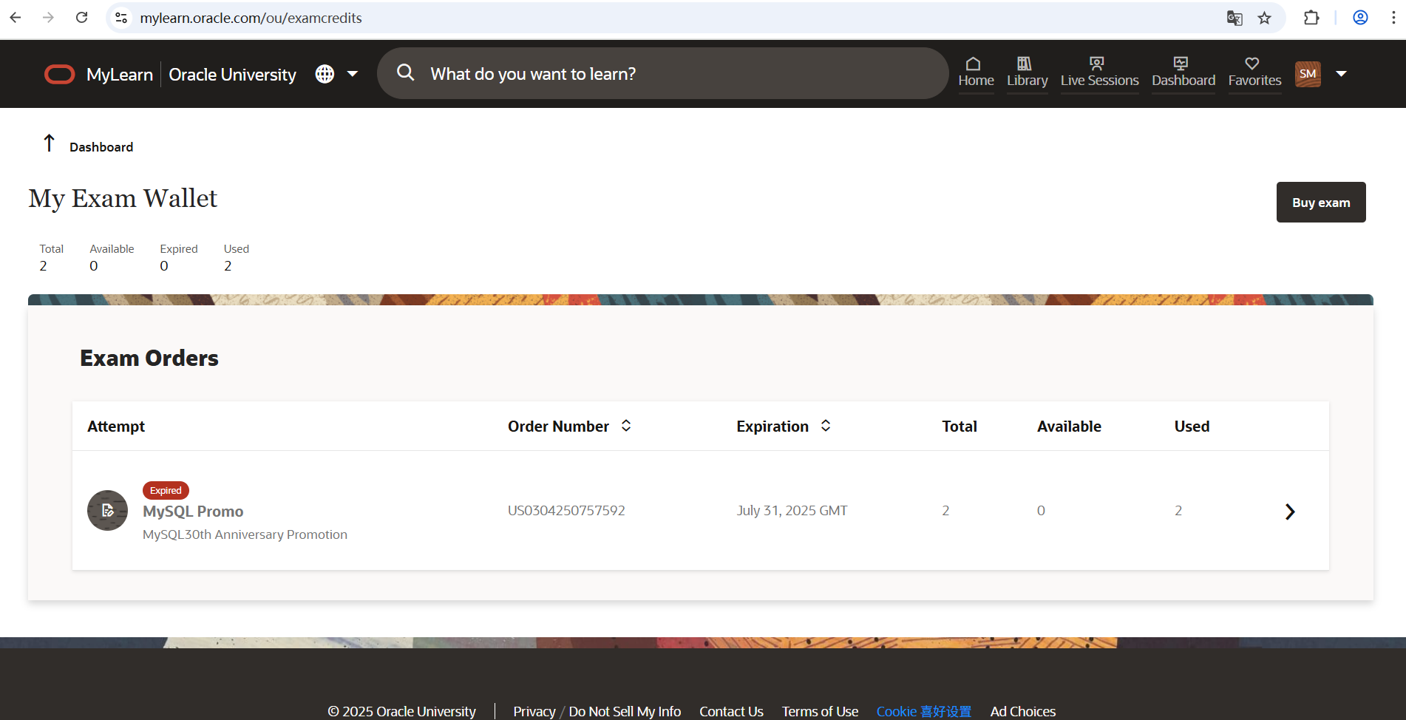Return via the Dashboard breadcrumb link
Viewport: 1406px width, 720px height.
[x=101, y=147]
